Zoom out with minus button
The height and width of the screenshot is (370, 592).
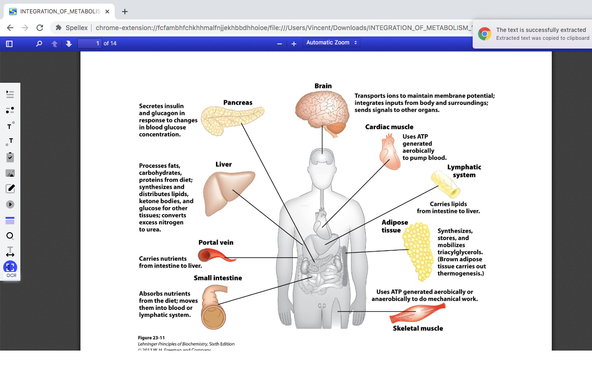[x=279, y=44]
